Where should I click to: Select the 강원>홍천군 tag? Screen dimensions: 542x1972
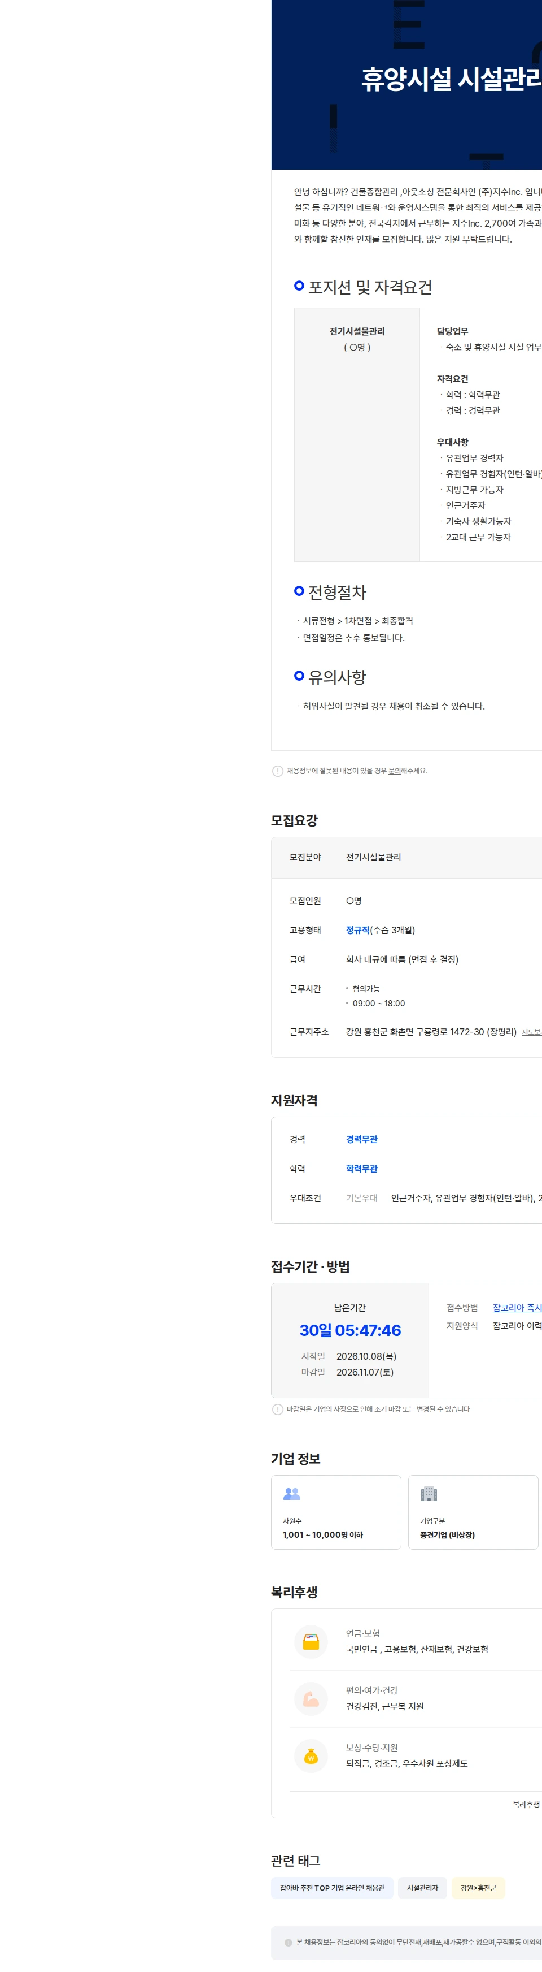(x=478, y=1888)
